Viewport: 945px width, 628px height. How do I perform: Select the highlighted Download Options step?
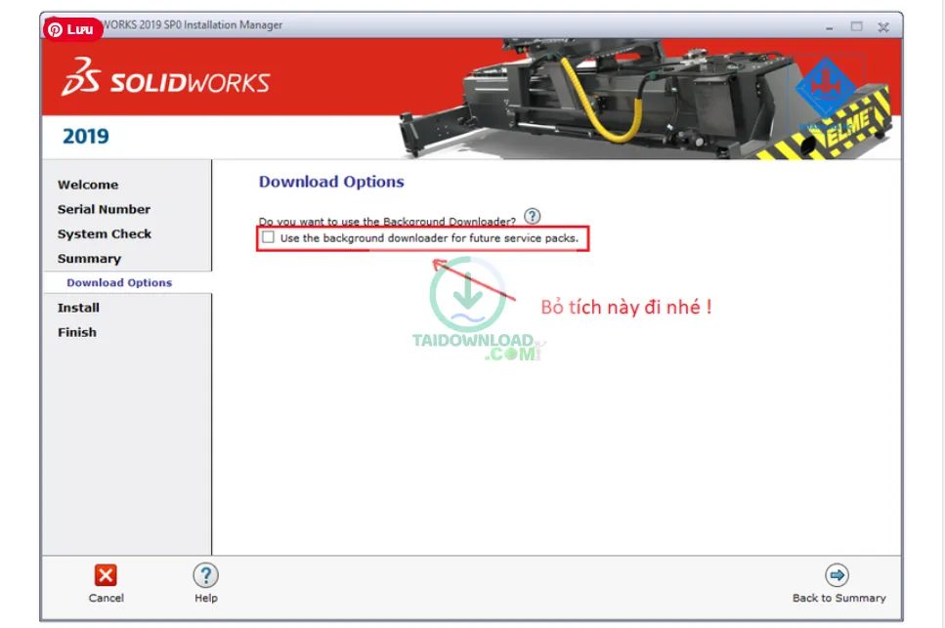click(120, 281)
